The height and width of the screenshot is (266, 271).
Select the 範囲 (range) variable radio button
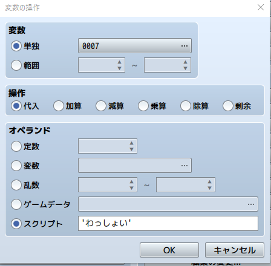(x=16, y=65)
